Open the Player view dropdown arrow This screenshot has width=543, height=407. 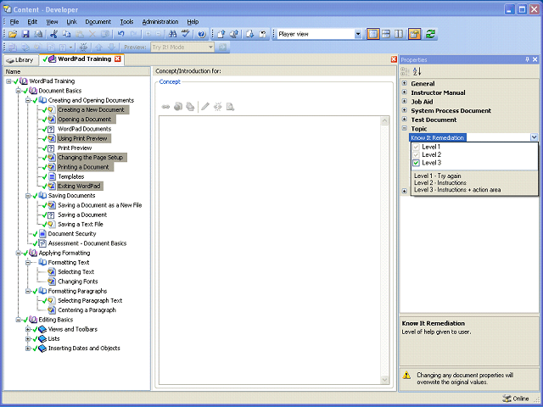pyautogui.click(x=358, y=34)
